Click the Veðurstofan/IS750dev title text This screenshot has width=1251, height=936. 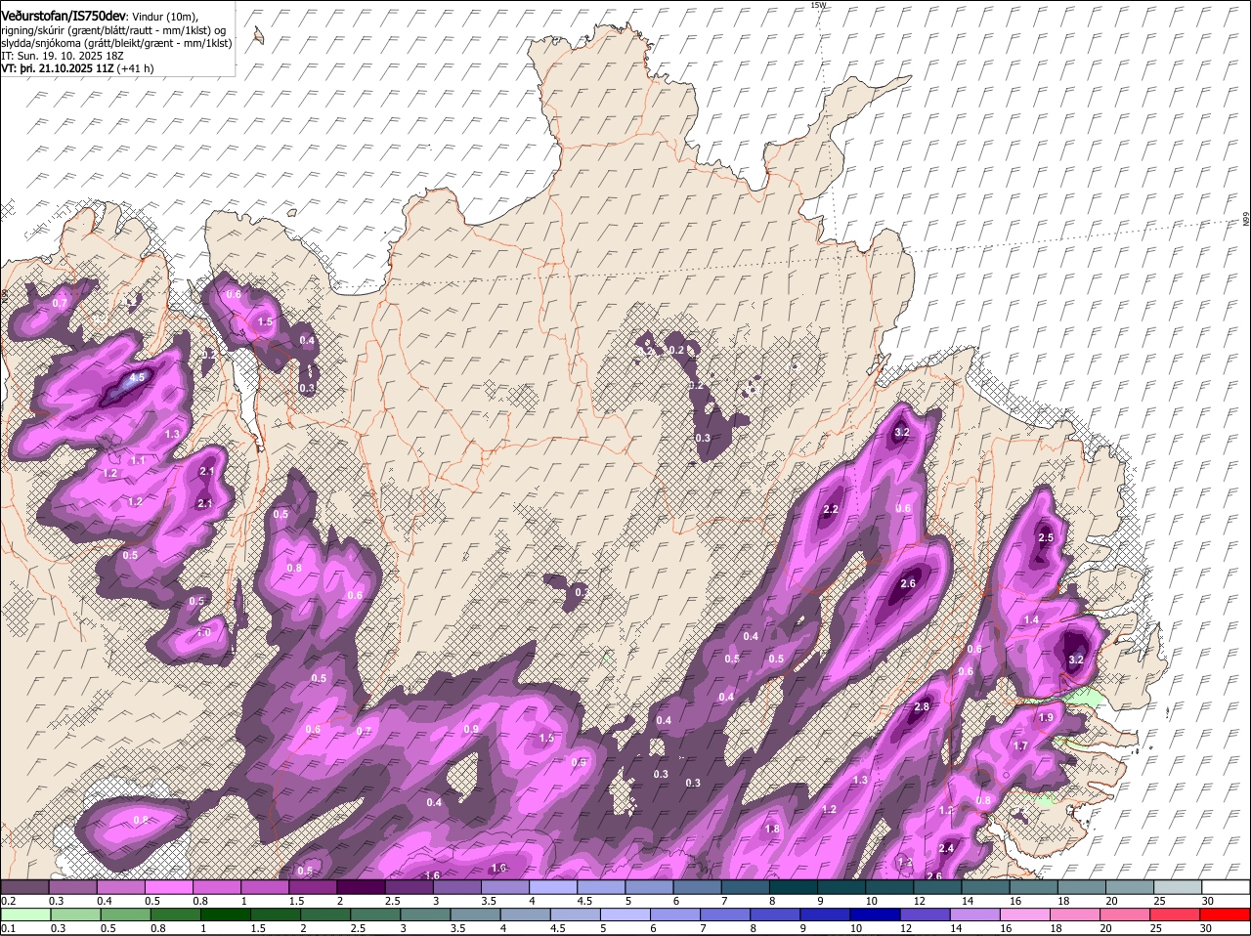[x=64, y=15]
